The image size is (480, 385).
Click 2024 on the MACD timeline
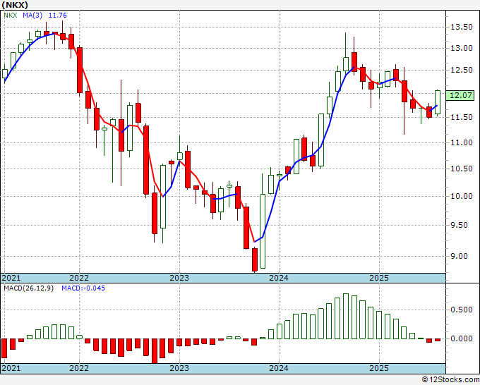[x=279, y=368]
